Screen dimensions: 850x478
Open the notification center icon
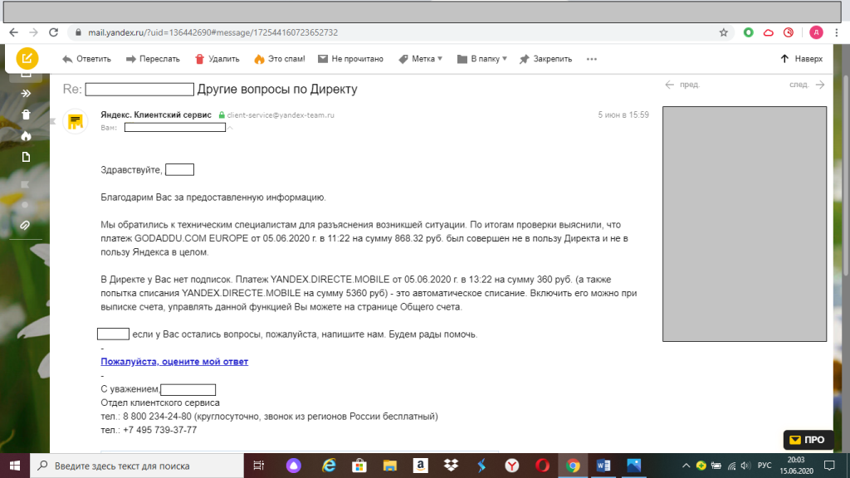(829, 466)
